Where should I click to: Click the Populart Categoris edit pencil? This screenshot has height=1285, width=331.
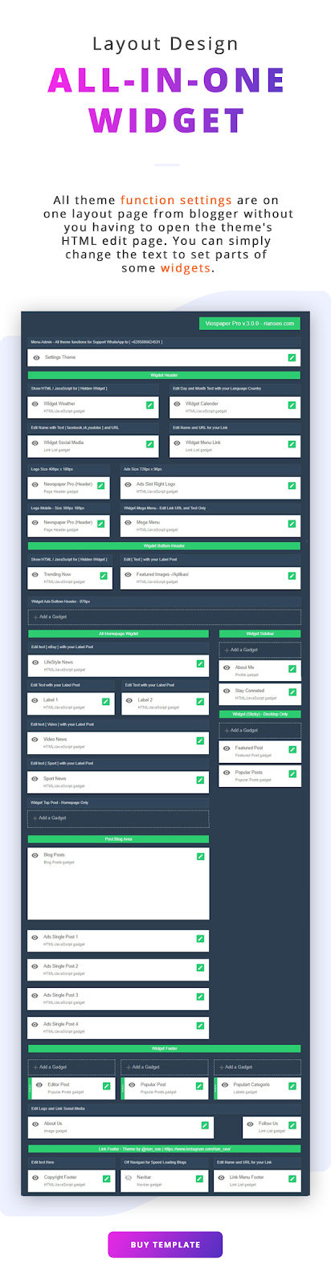coord(292,1086)
